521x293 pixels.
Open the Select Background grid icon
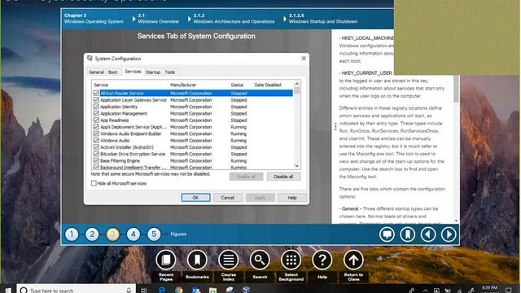point(291,260)
